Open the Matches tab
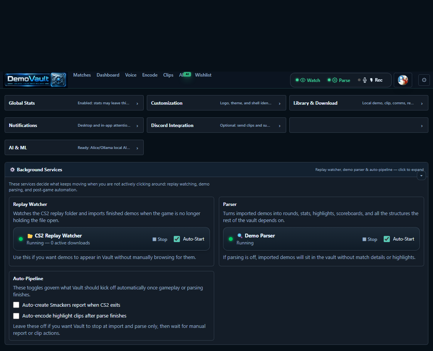Viewport: 433px width, 351px height. click(x=82, y=75)
